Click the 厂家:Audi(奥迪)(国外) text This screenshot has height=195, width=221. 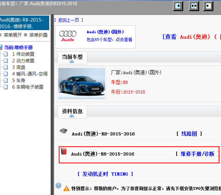pos(136,72)
